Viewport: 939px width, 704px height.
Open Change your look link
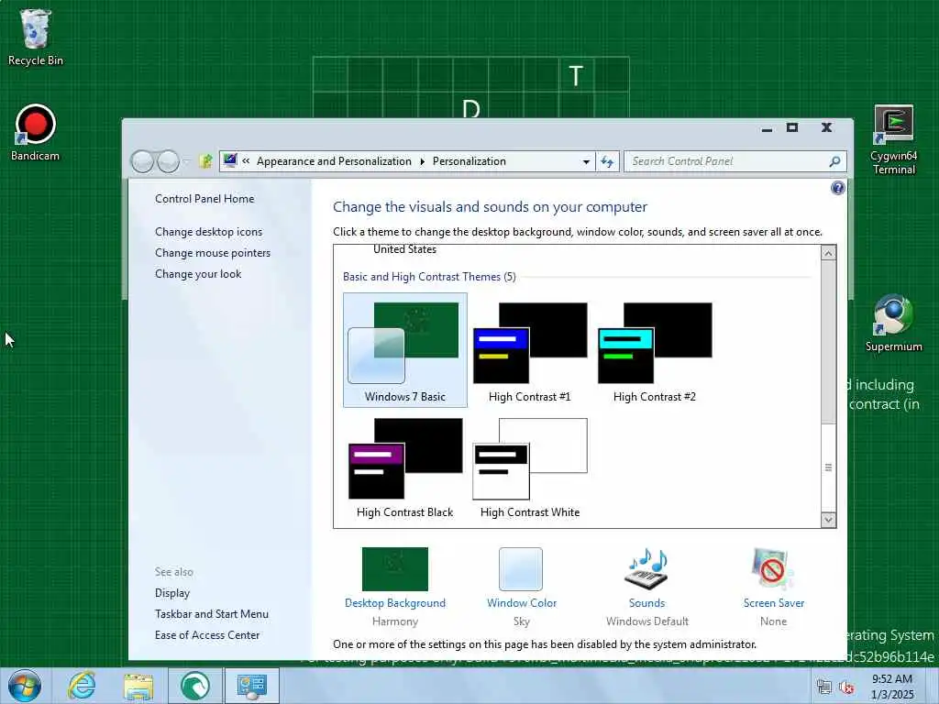click(x=198, y=273)
